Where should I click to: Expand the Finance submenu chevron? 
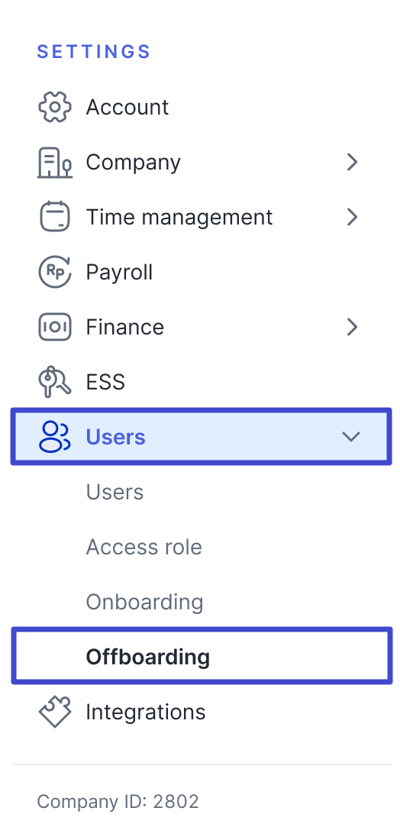[352, 327]
